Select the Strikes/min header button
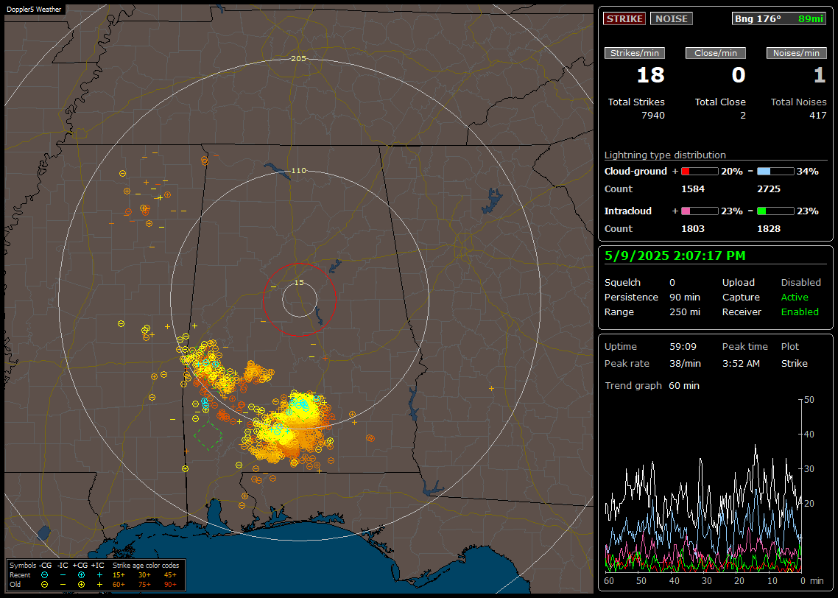Image resolution: width=838 pixels, height=598 pixels. tap(635, 53)
